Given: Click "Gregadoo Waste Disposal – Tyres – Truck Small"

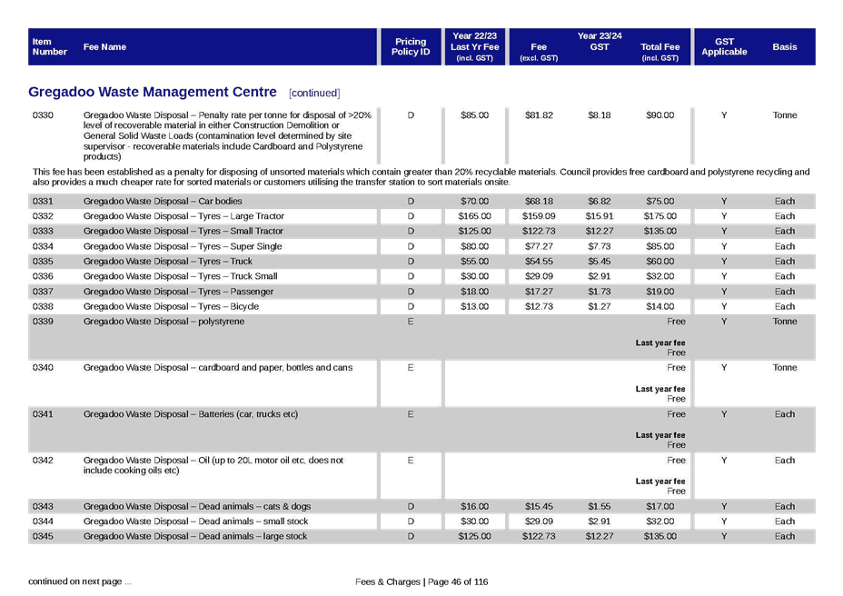Looking at the screenshot, I should point(180,276).
